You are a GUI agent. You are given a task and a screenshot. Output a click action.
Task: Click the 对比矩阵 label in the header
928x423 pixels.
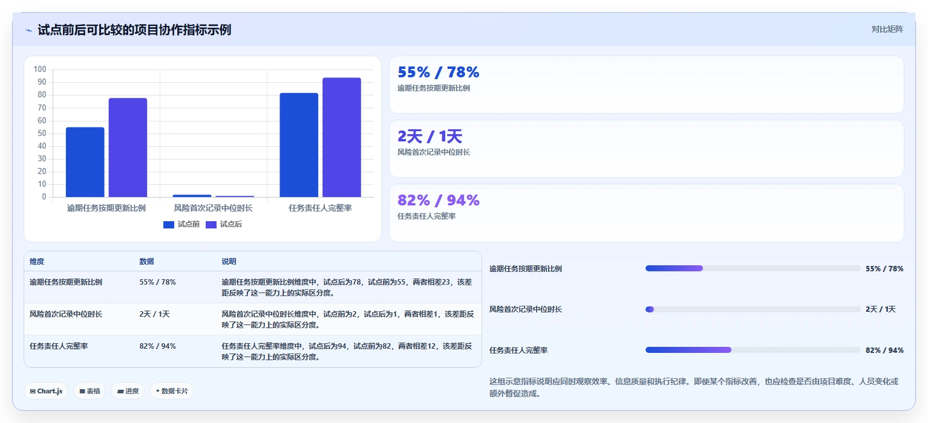tap(887, 29)
